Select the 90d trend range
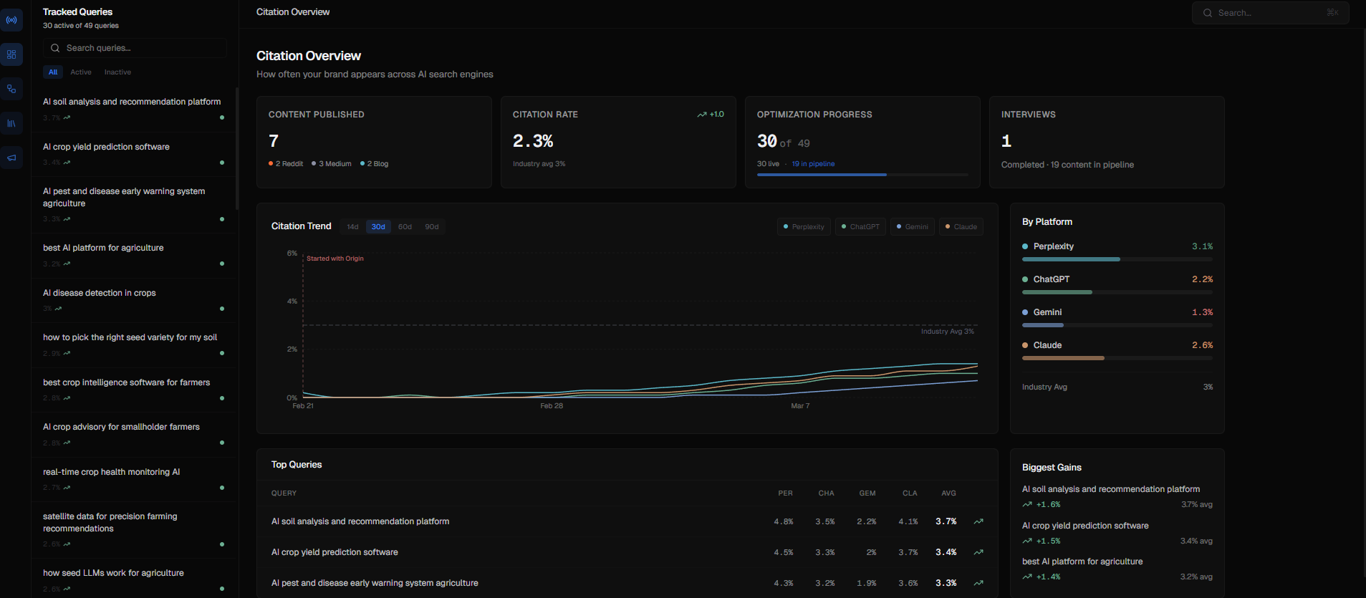This screenshot has height=598, width=1366. tap(432, 227)
